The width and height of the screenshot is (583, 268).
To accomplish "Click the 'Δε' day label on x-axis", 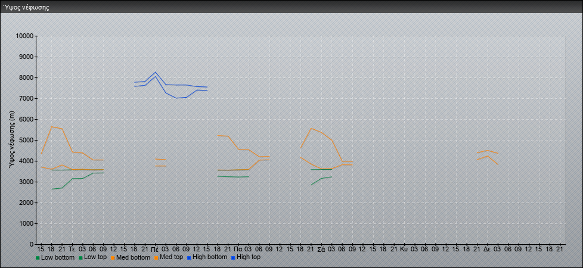I will (x=487, y=250).
